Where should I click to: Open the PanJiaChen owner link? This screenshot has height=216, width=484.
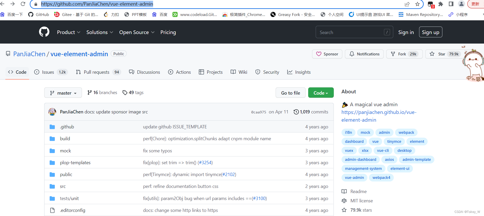click(29, 54)
